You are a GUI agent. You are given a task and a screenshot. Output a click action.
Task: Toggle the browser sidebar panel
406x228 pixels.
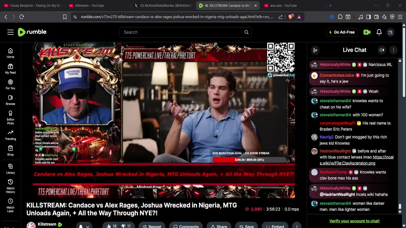tap(368, 17)
